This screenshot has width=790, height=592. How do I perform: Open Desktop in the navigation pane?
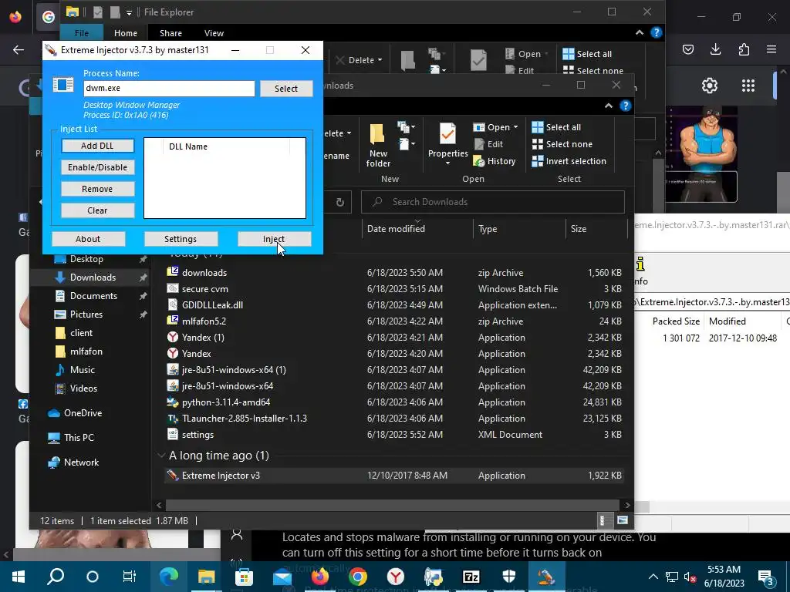[86, 259]
